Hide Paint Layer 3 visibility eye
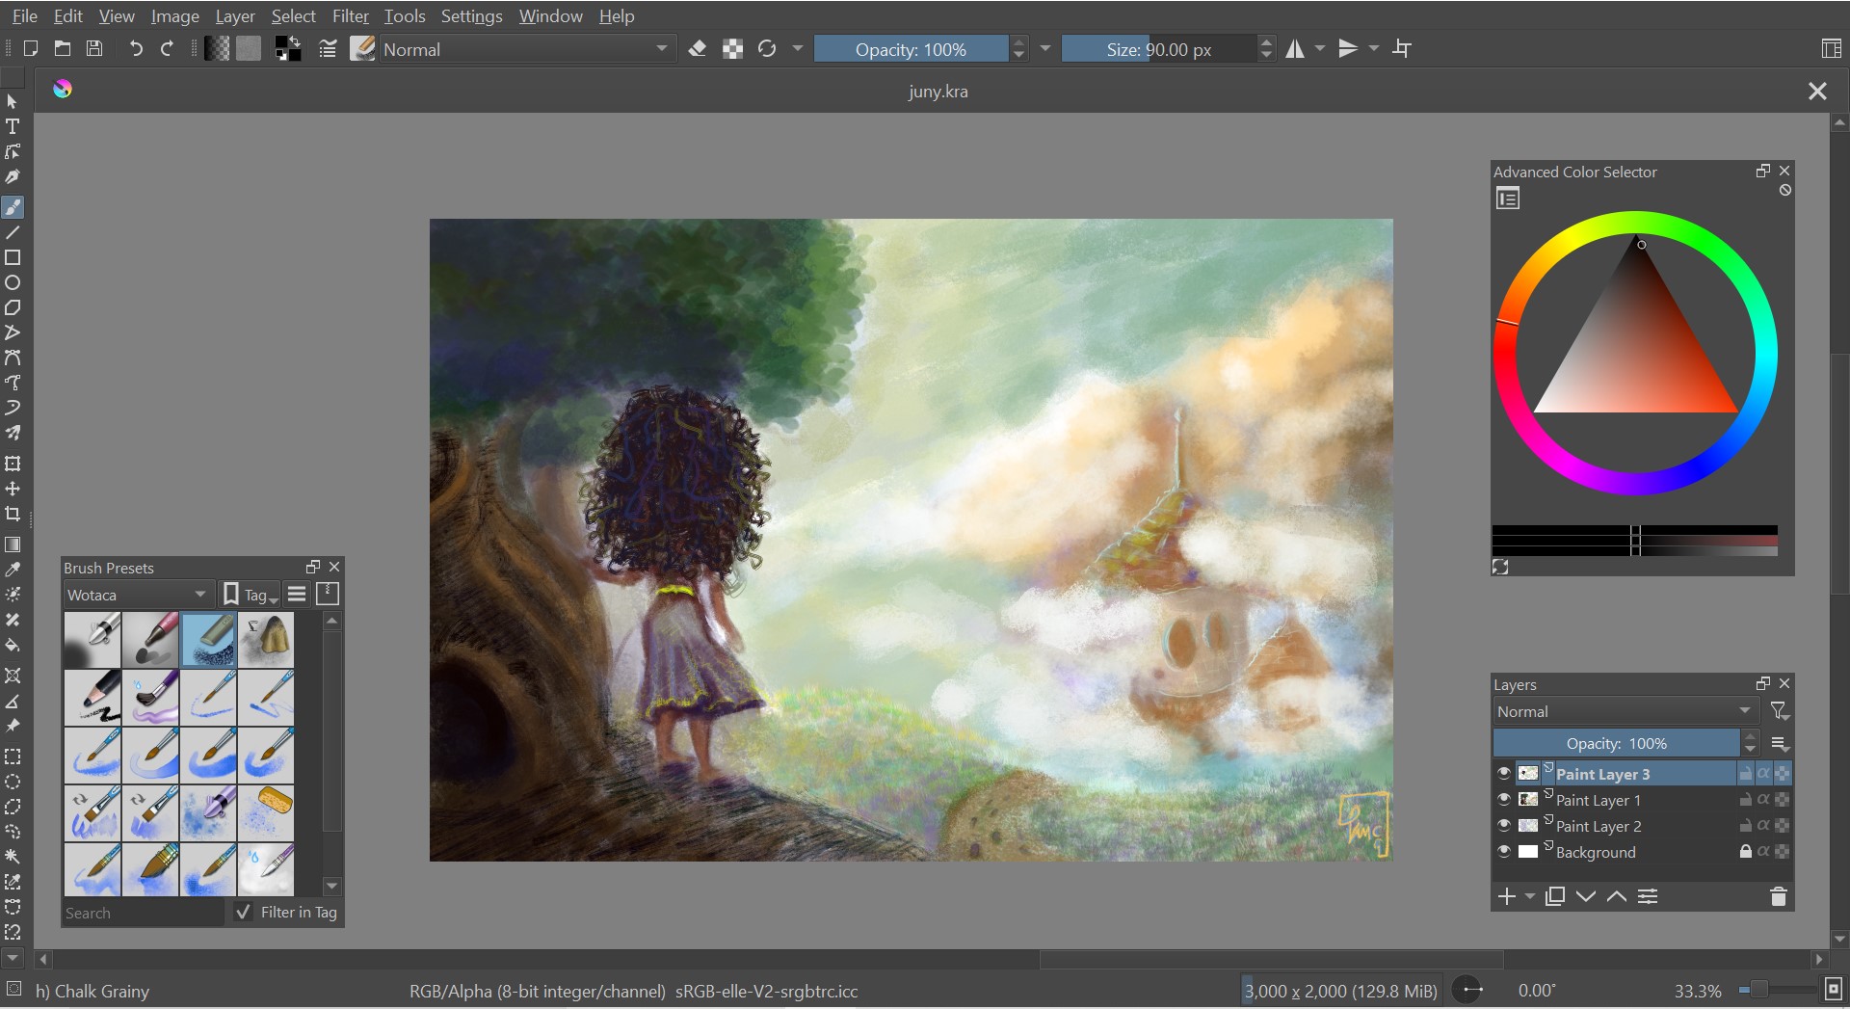This screenshot has width=1850, height=1009. 1504,773
